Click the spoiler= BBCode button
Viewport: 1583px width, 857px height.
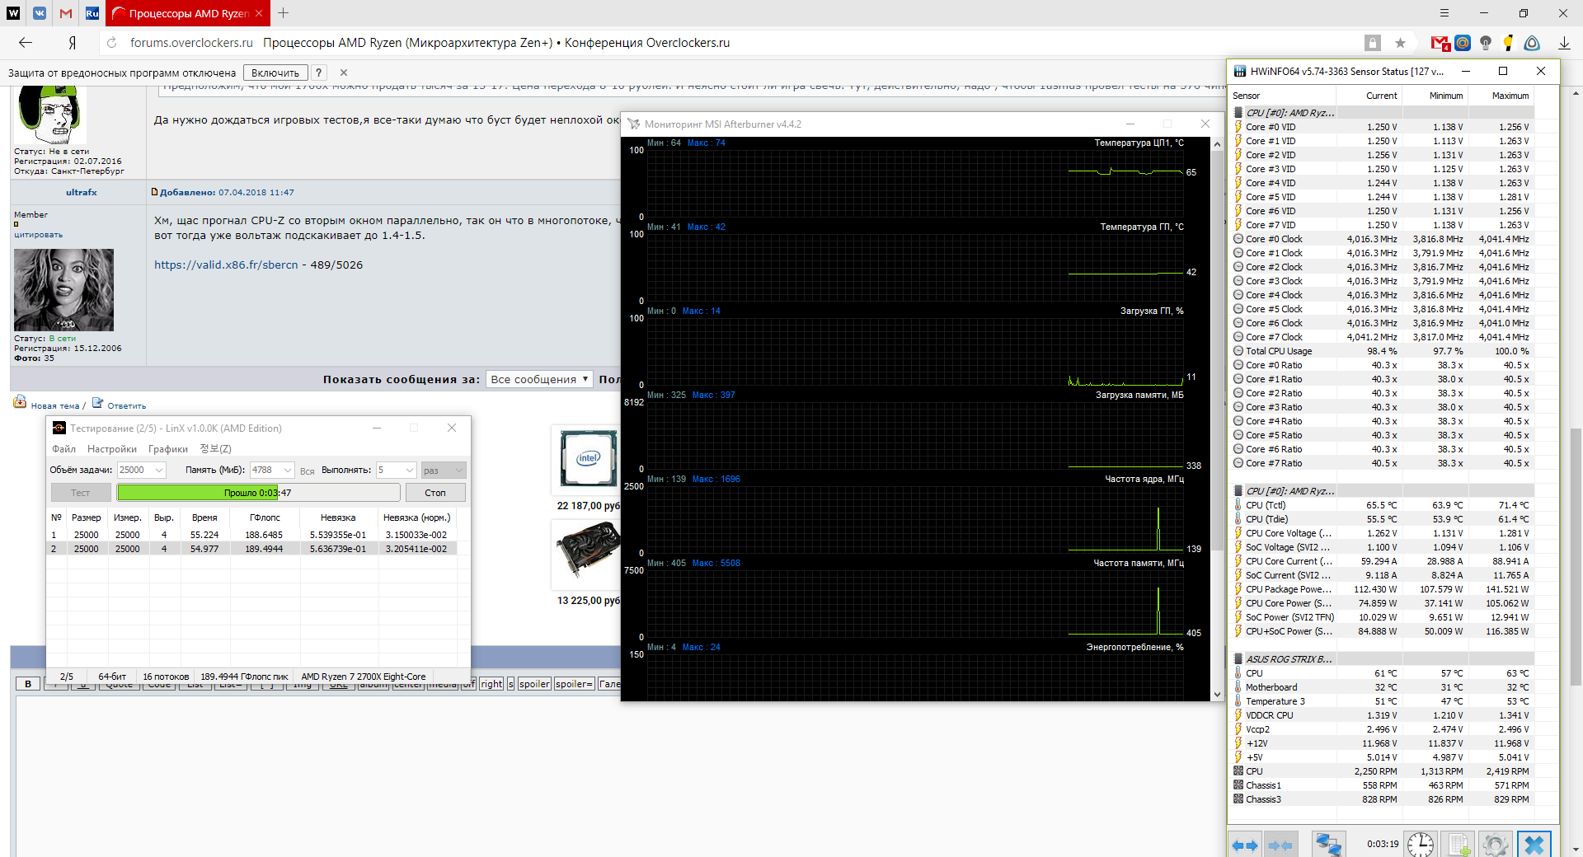574,684
